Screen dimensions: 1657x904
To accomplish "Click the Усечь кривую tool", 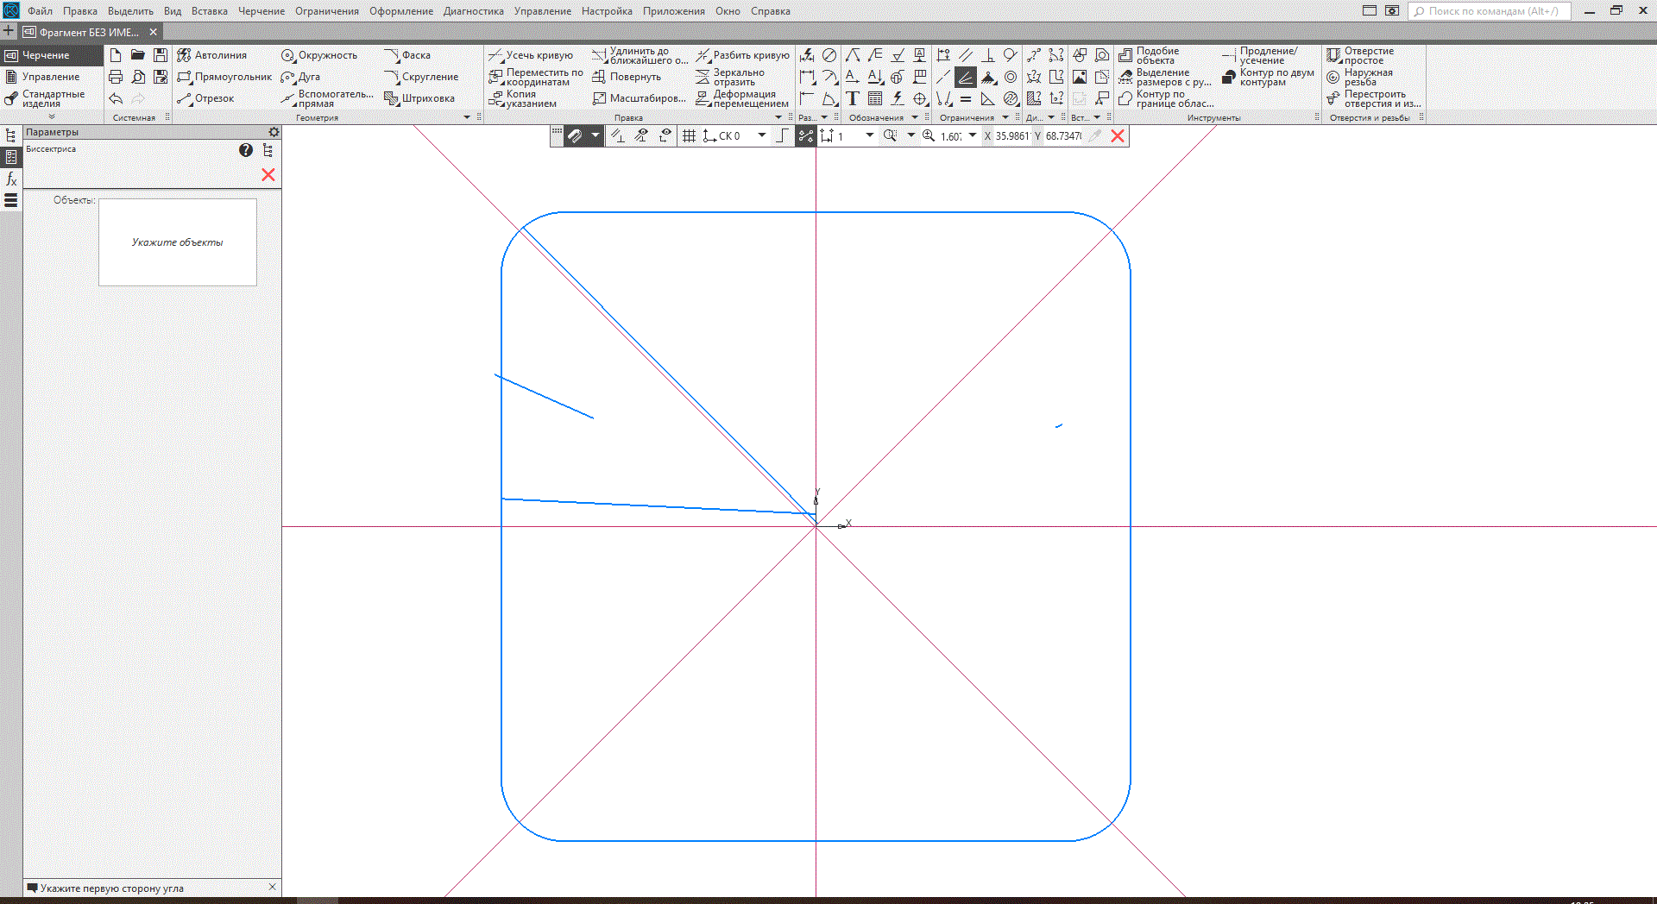I will [531, 55].
